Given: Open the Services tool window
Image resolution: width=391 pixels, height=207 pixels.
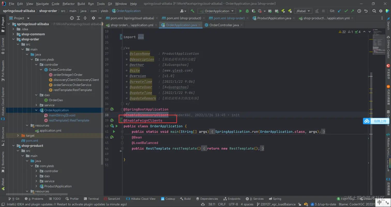Looking at the screenshot, I should pyautogui.click(x=255, y=199).
